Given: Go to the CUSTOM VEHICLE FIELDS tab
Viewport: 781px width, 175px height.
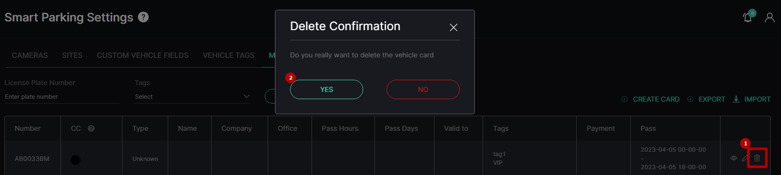Looking at the screenshot, I should [x=142, y=55].
